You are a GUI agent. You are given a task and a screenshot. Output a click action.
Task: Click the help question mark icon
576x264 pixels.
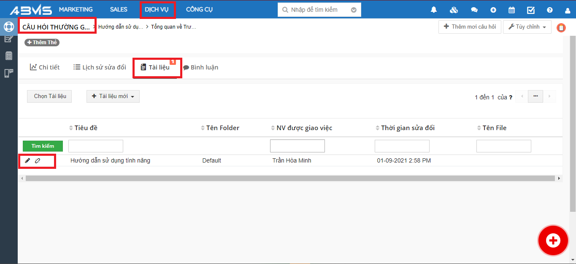click(549, 10)
